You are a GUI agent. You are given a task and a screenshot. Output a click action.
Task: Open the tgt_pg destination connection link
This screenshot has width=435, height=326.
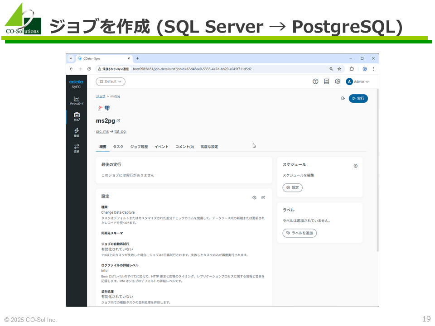pyautogui.click(x=120, y=131)
